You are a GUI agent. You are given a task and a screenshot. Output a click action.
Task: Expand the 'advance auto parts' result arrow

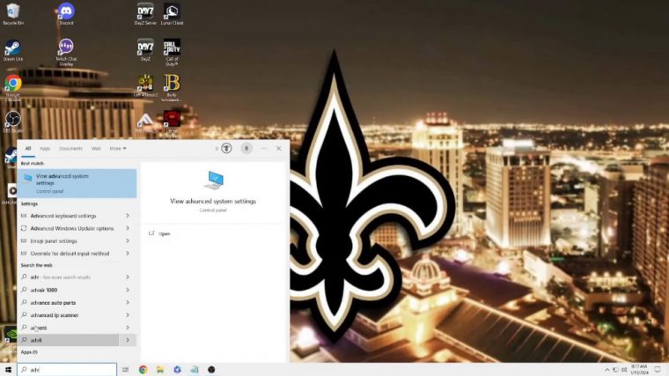tap(128, 302)
